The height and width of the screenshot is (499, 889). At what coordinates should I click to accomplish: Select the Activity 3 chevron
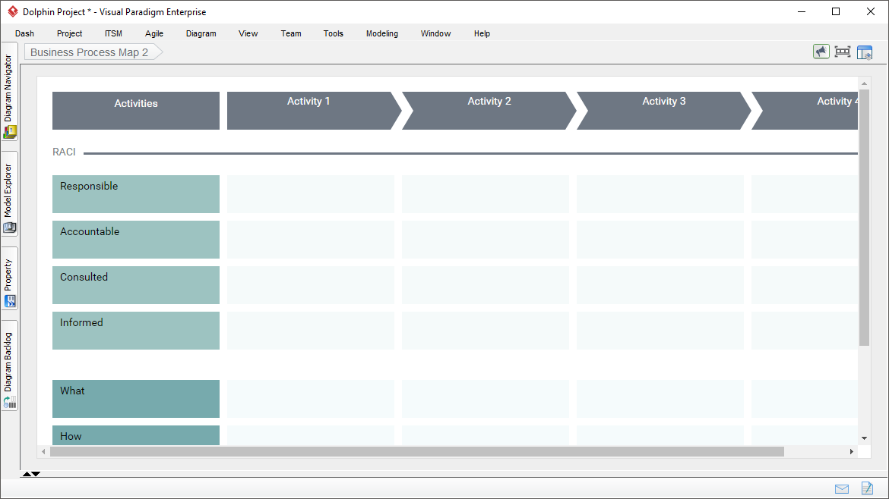[x=663, y=111]
